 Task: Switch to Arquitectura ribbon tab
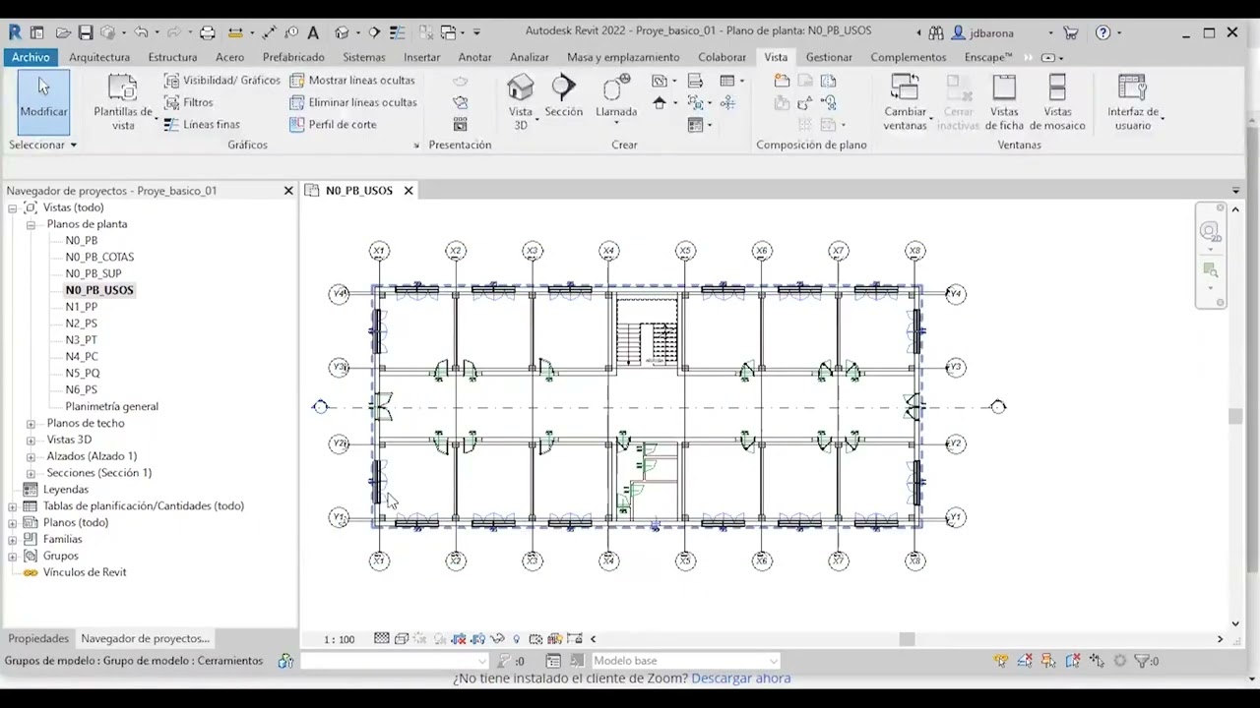[99, 57]
